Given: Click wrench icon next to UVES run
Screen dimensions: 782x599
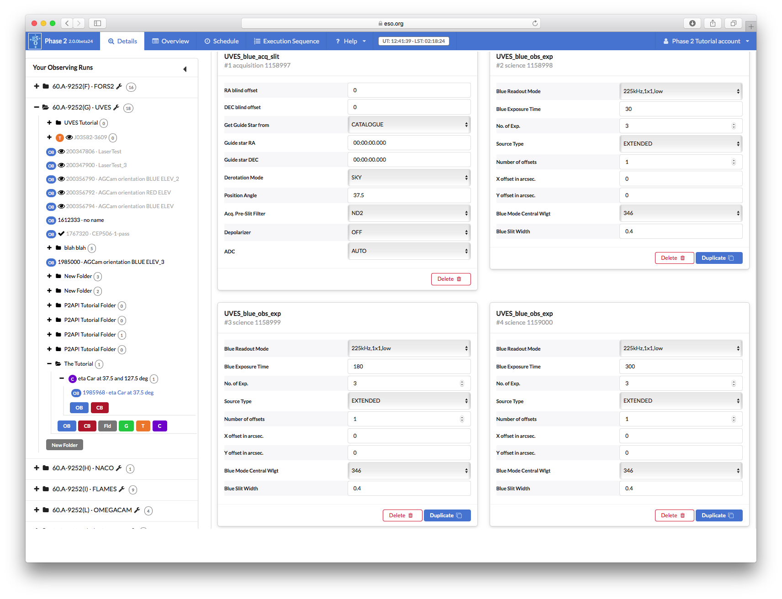Looking at the screenshot, I should (x=116, y=107).
